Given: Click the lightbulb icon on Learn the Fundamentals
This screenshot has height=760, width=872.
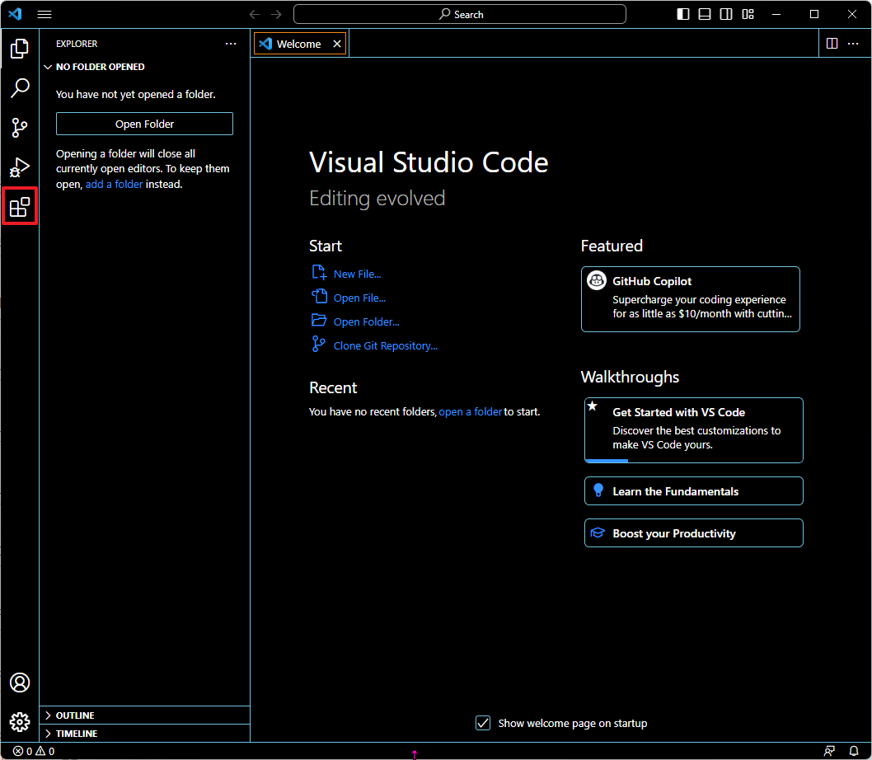Looking at the screenshot, I should [598, 490].
